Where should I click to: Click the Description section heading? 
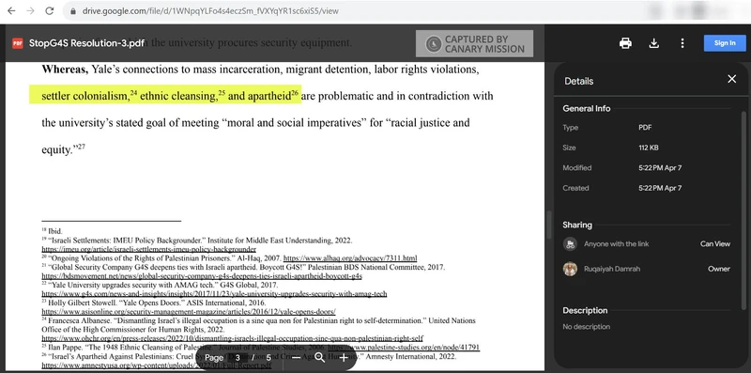585,311
